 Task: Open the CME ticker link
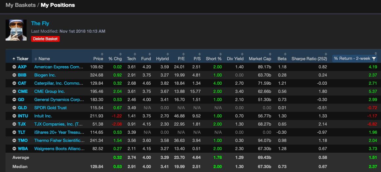(23, 91)
